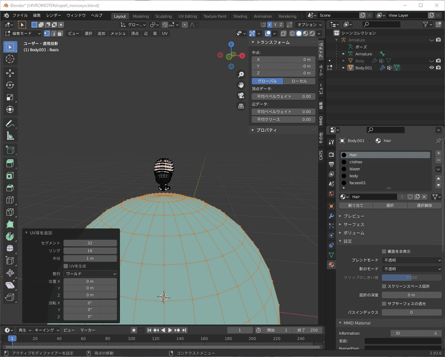Click the セグメント 32 field
Viewport: 445px width, 357px height.
click(90, 243)
